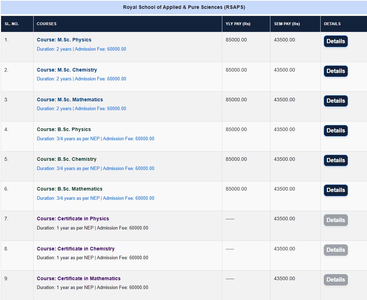Click greyed Details for Certificate in Mathematics

336,280
